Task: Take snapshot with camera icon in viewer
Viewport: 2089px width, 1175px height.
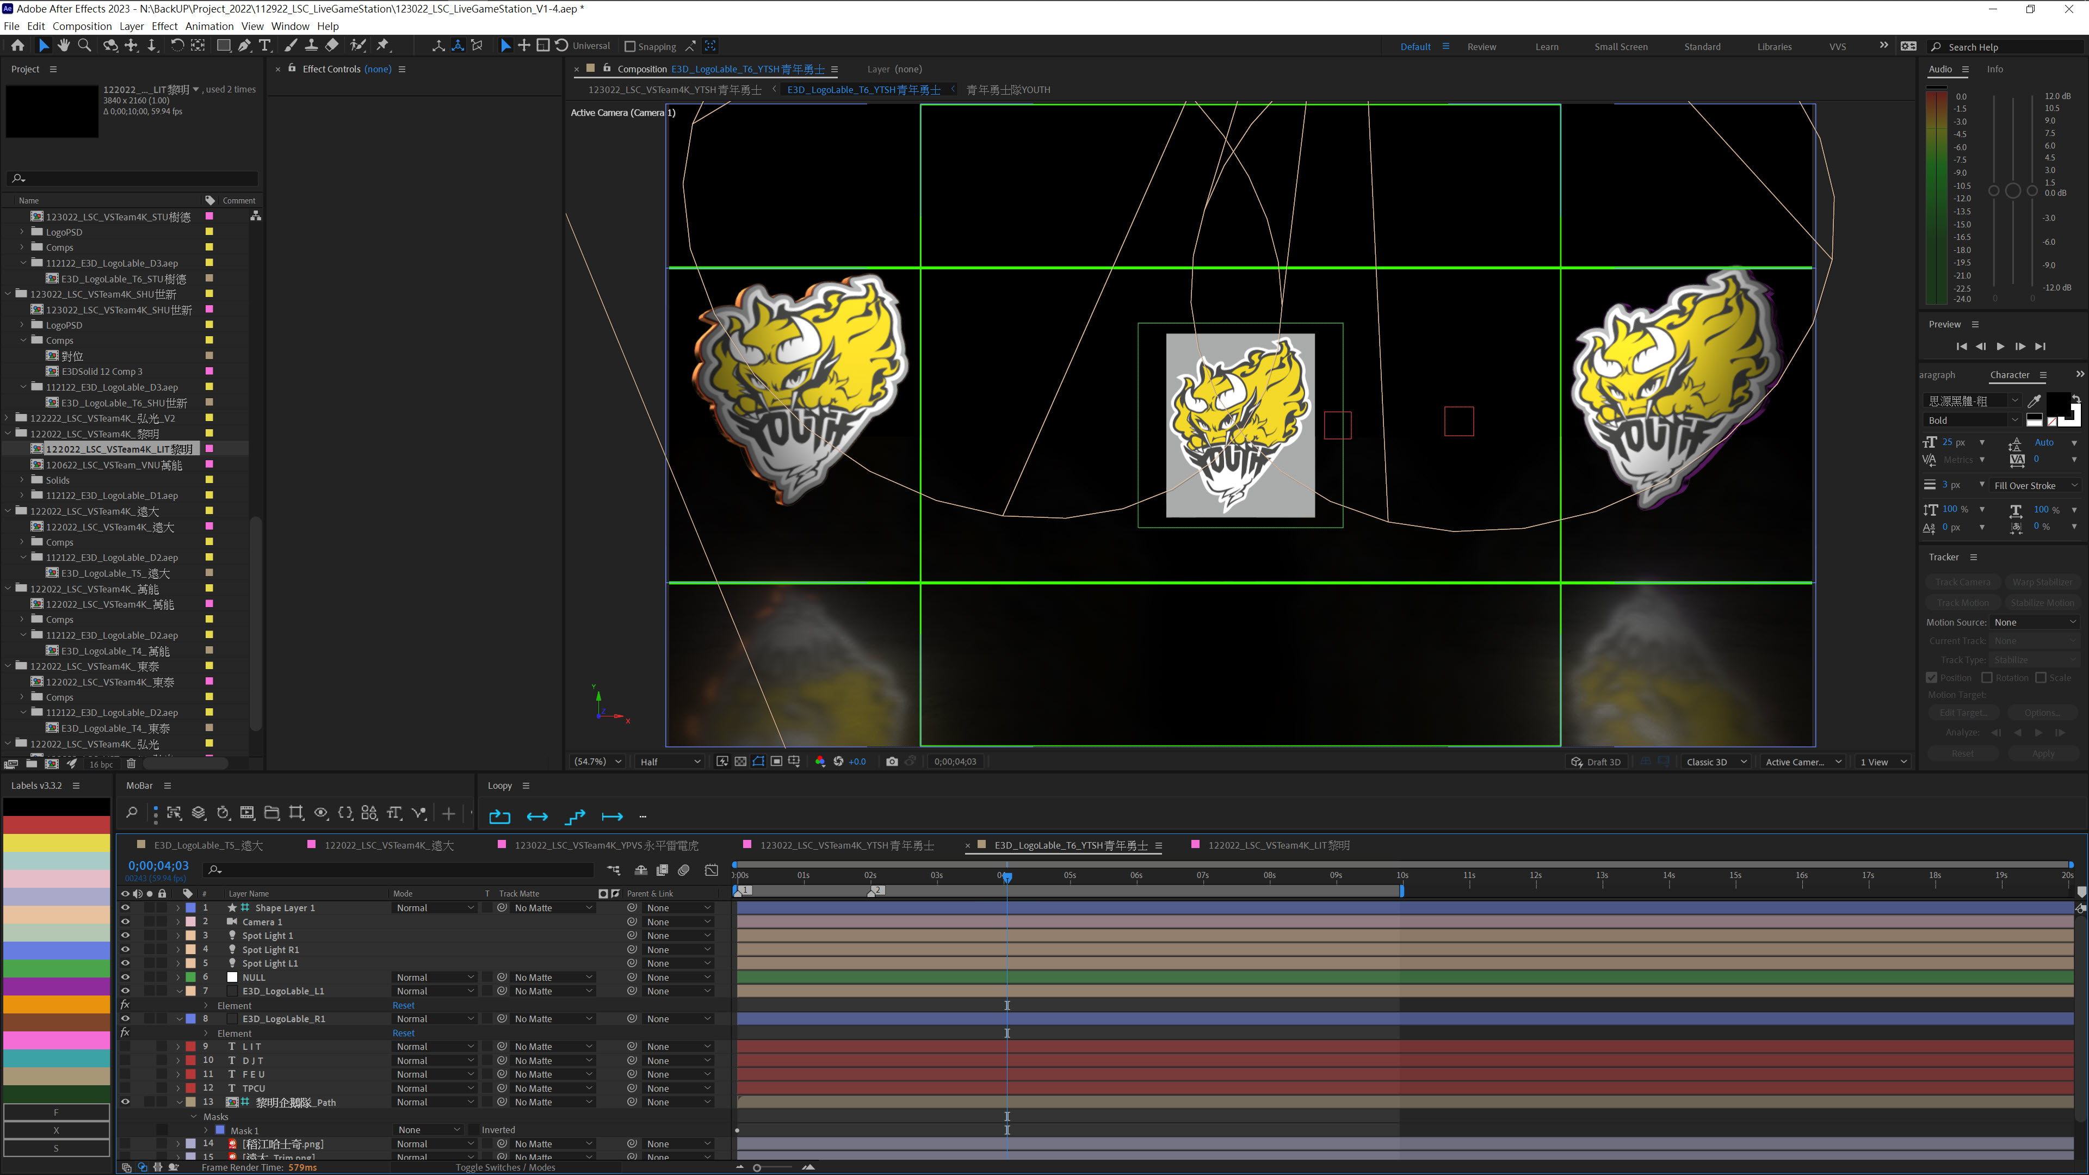Action: click(x=892, y=762)
